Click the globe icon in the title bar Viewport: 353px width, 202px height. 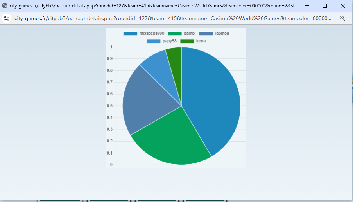(x=5, y=6)
